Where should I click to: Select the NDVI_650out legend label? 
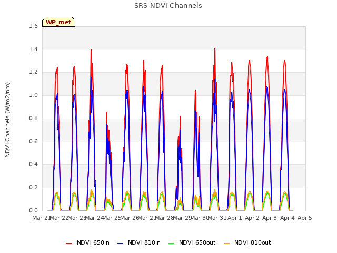click(x=197, y=242)
